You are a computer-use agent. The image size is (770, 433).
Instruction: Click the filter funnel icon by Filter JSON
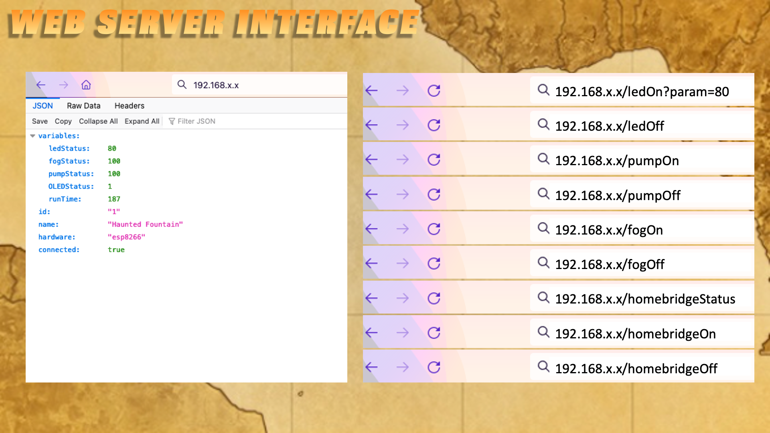[x=172, y=121]
